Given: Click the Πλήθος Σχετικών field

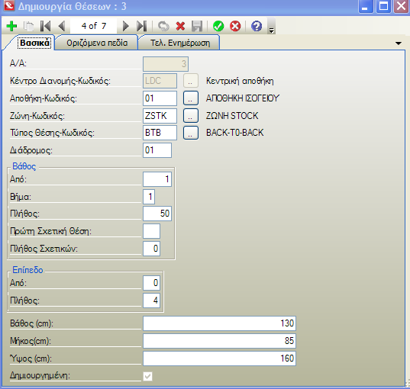Looking at the screenshot, I should (151, 249).
